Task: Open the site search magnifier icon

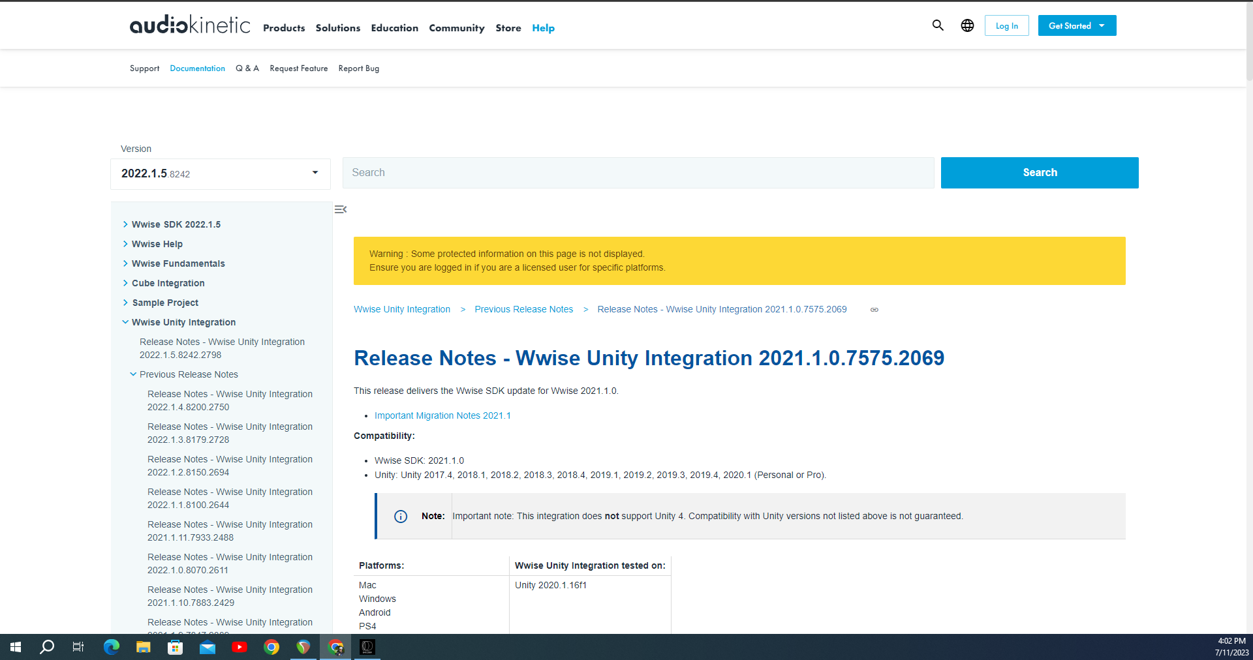Action: 938,25
